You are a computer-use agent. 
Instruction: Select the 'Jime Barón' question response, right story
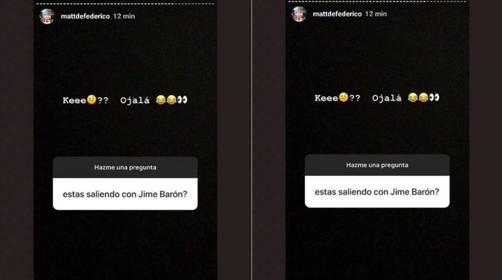point(377,192)
